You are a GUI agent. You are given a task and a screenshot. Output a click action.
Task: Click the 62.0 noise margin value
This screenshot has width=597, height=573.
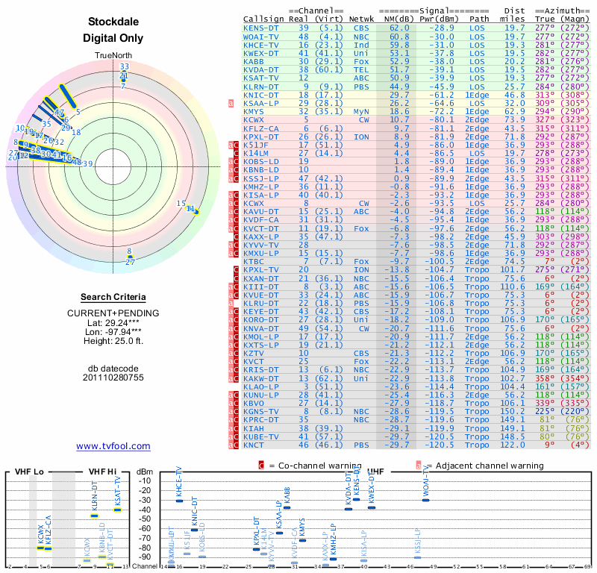pos(399,28)
